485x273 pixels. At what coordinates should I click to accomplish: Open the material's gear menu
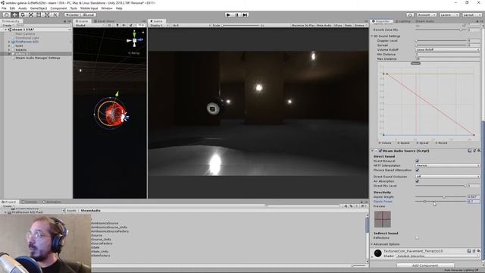[478, 251]
